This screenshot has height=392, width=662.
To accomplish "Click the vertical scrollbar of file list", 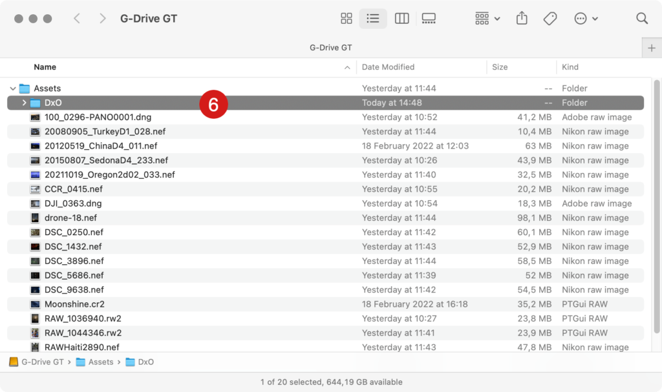I will [657, 207].
